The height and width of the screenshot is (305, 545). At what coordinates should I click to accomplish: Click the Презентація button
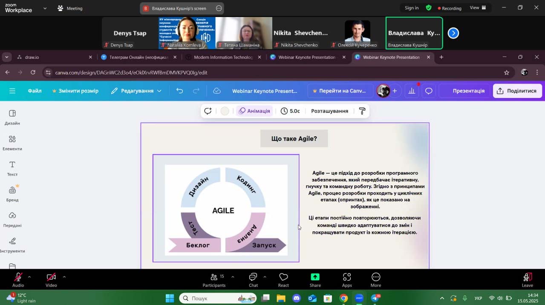click(x=468, y=91)
